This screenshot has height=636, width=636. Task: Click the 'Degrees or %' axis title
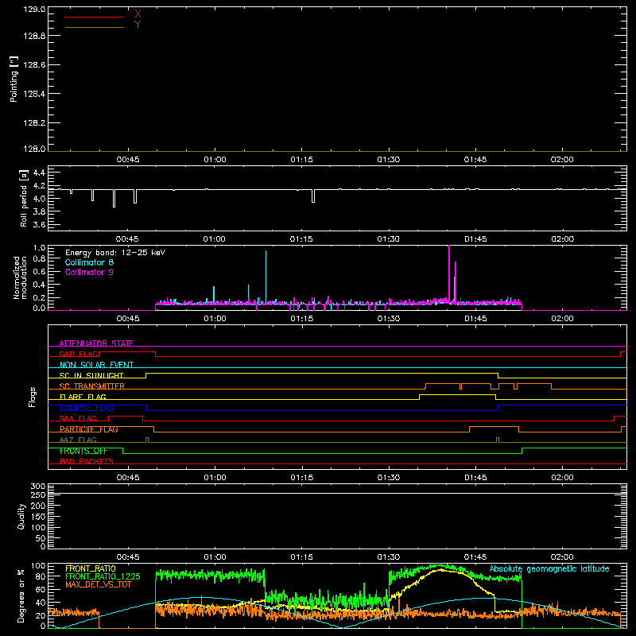pyautogui.click(x=21, y=596)
